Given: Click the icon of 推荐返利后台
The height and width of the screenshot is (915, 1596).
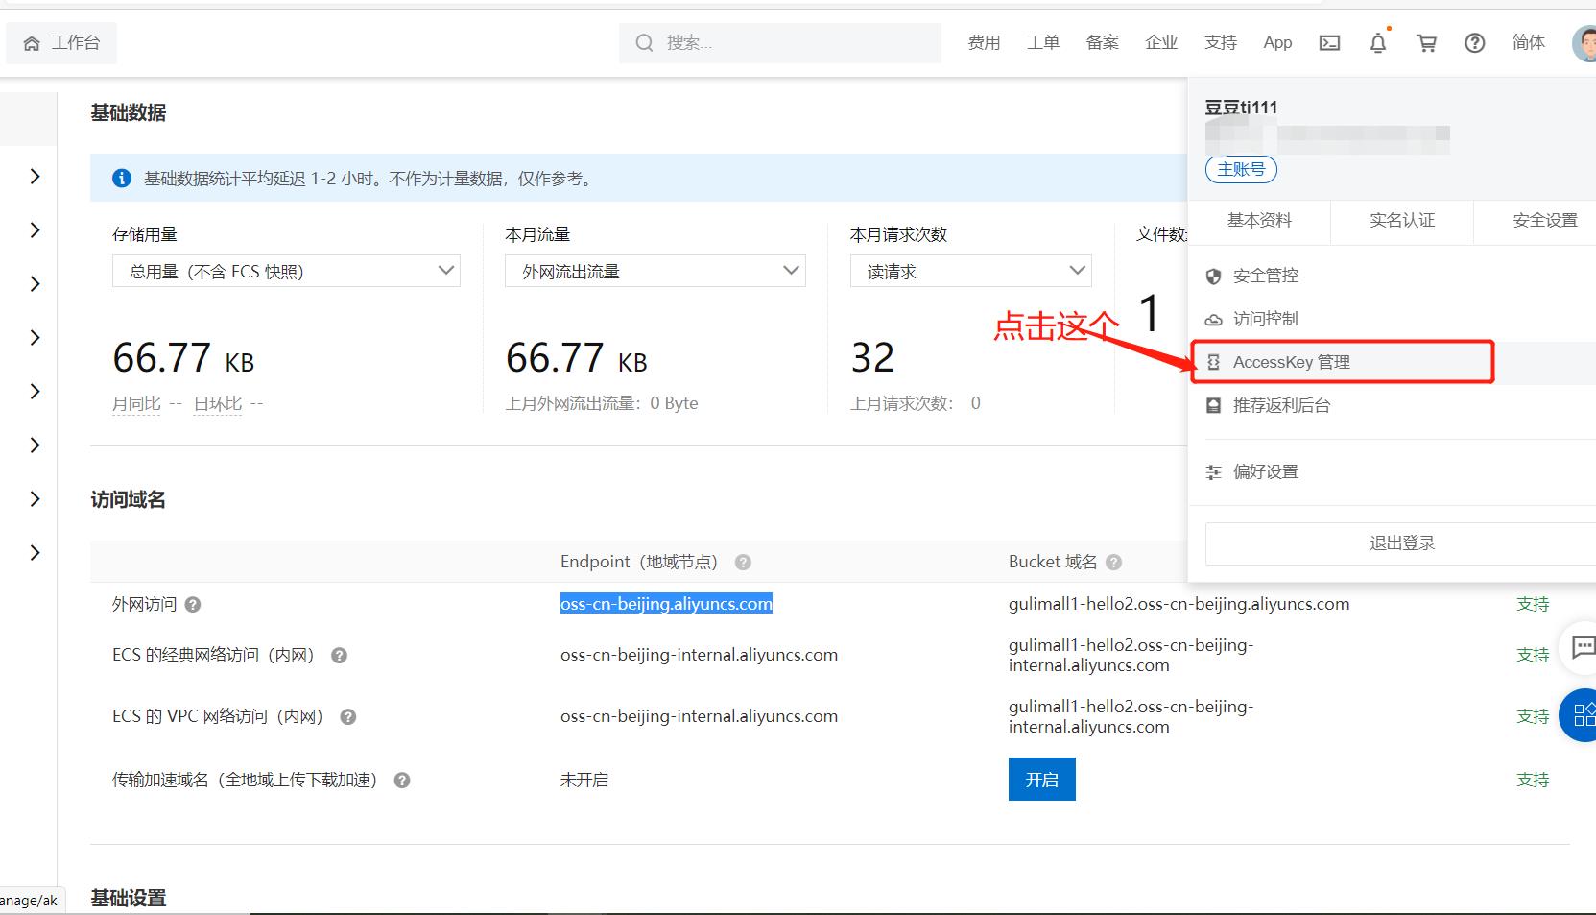Looking at the screenshot, I should (1213, 405).
